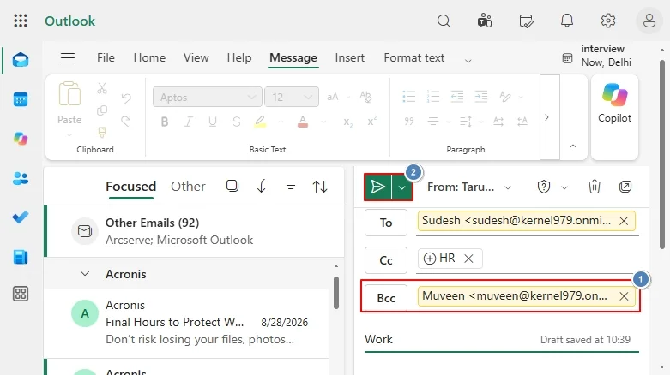
Task: Click the Cc button
Action: 386,260
